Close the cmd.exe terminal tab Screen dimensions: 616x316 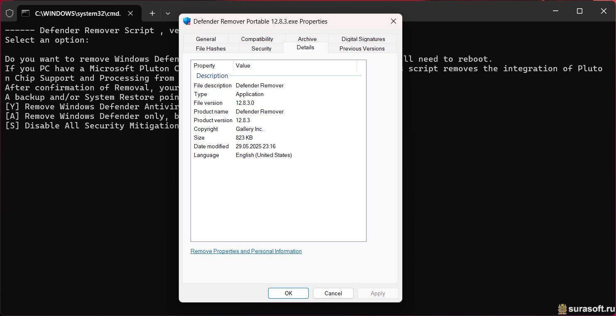tap(130, 13)
